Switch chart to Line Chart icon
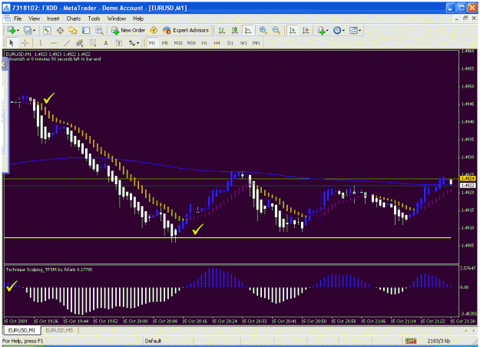 click(247, 30)
